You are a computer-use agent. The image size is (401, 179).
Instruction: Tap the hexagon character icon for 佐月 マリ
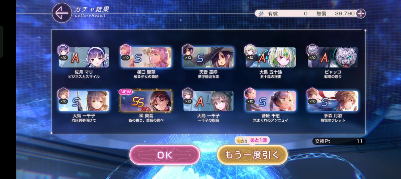click(x=63, y=50)
